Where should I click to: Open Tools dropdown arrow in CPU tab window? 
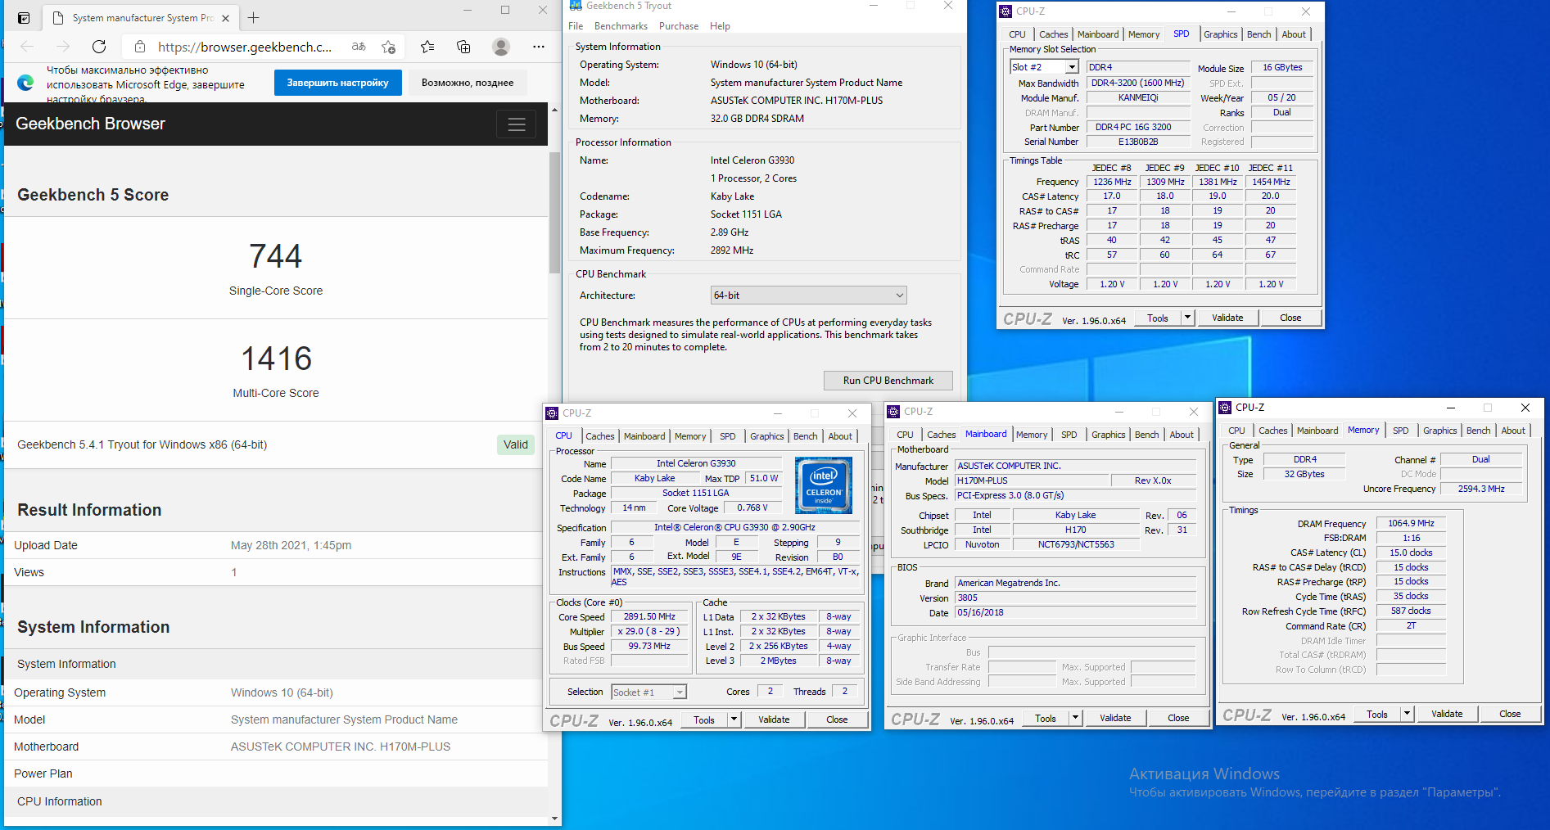point(734,719)
